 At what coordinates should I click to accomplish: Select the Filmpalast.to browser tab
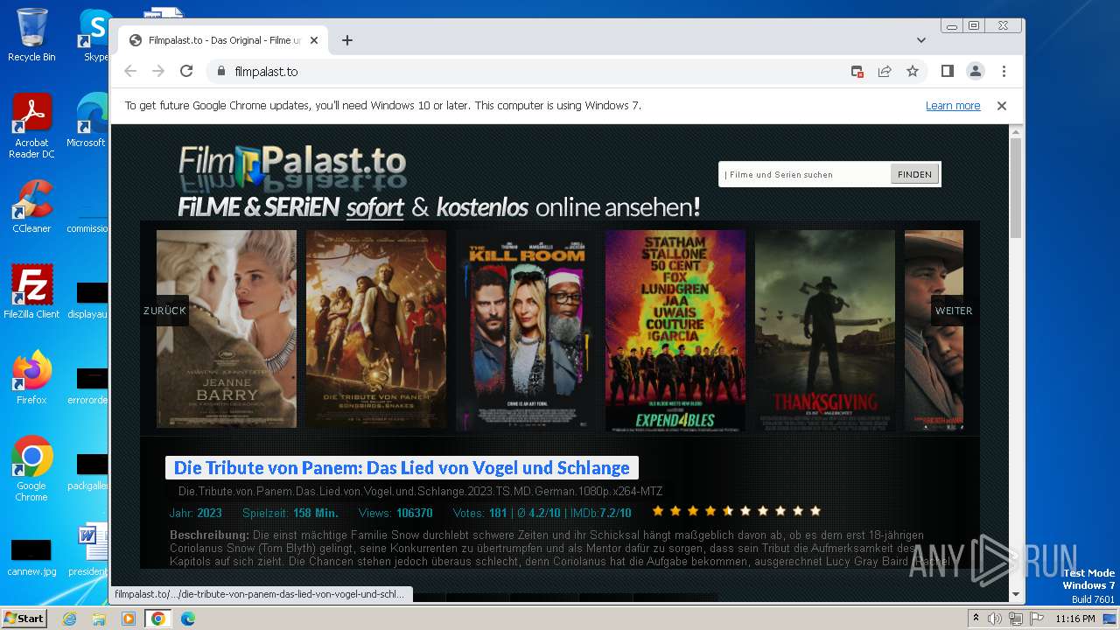223,40
